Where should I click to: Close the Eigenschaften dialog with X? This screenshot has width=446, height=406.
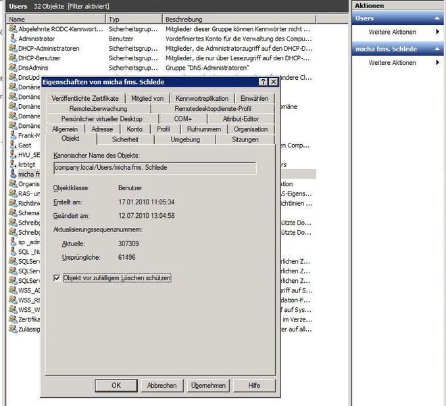tap(274, 82)
